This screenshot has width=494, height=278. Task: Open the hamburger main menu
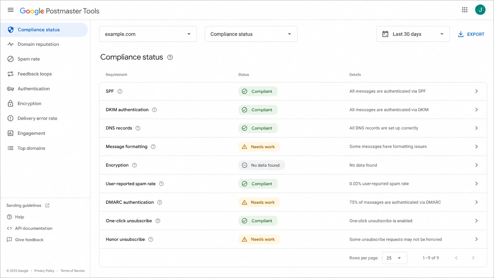[11, 10]
